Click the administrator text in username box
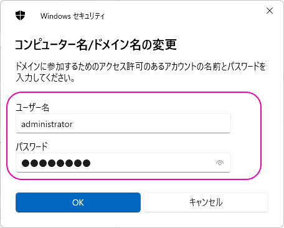 click(47, 124)
